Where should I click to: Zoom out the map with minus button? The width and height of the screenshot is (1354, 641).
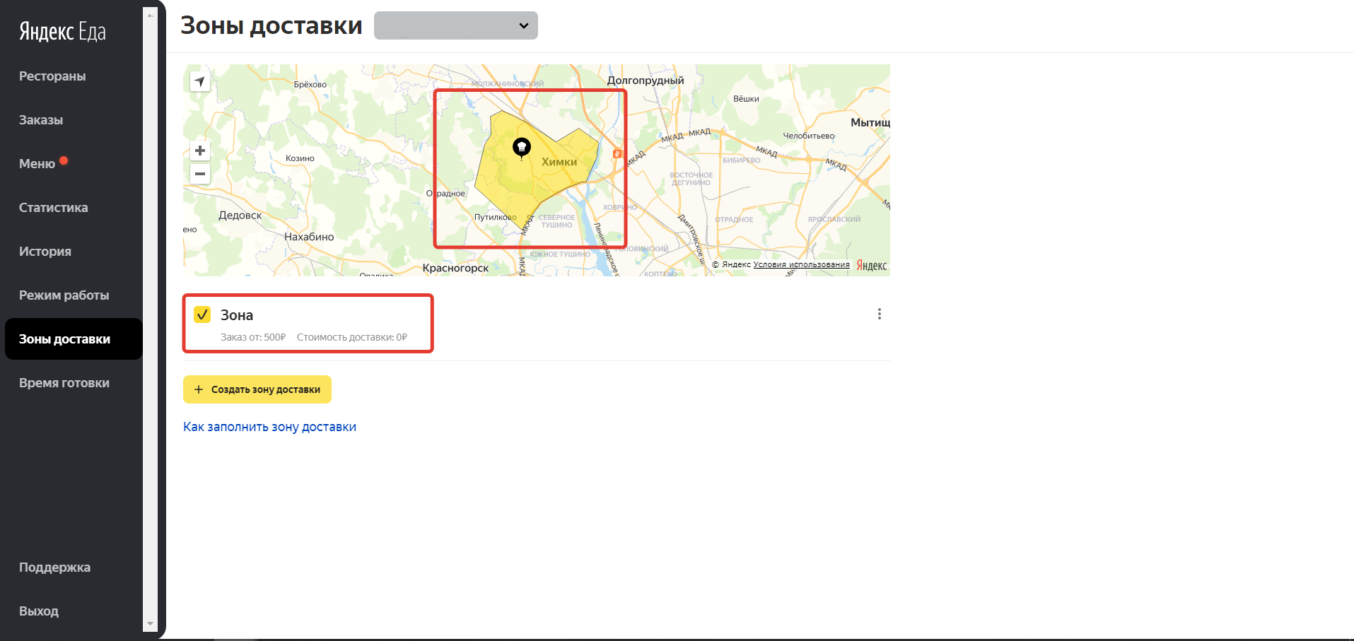pos(200,174)
